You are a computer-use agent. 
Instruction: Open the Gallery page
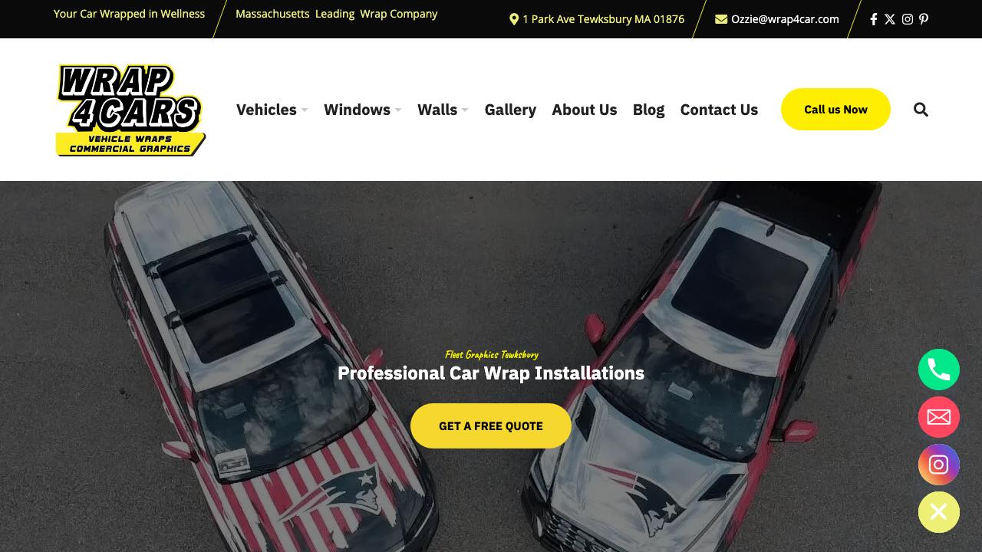click(x=510, y=110)
